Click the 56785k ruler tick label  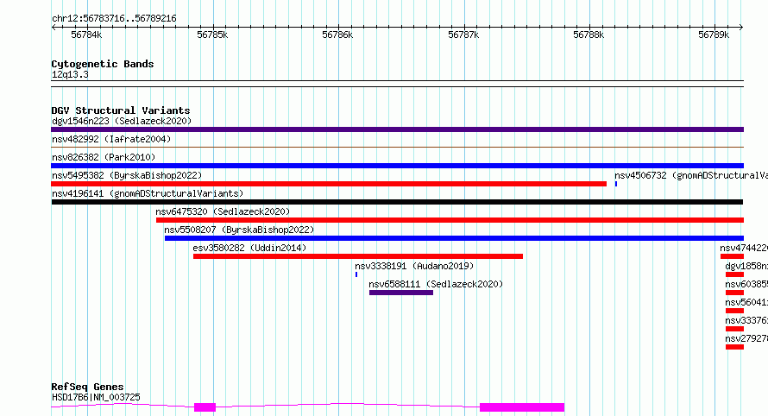[x=212, y=35]
